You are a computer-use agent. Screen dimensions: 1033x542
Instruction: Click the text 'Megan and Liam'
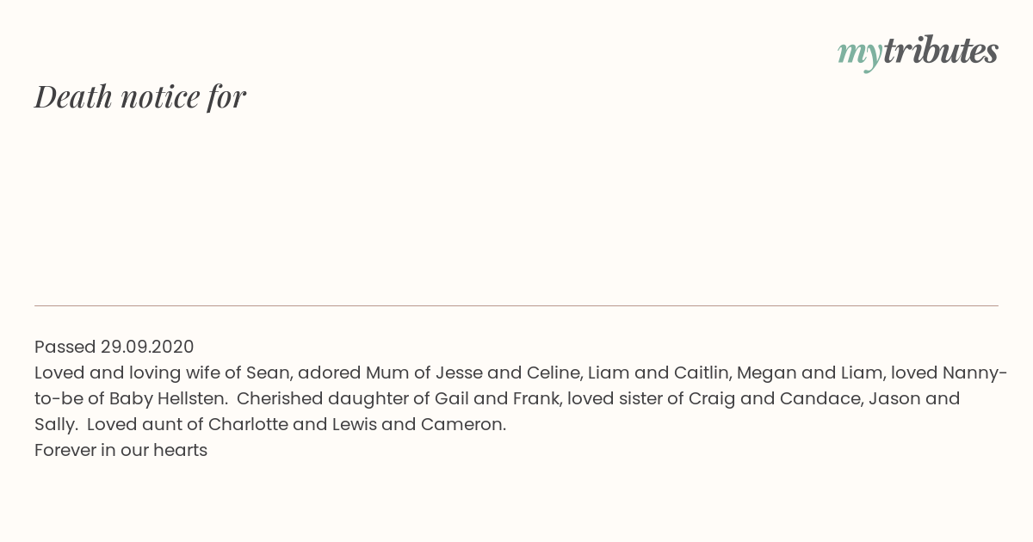pos(809,373)
